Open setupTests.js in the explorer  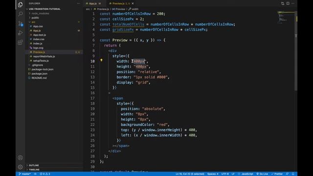(x=41, y=61)
